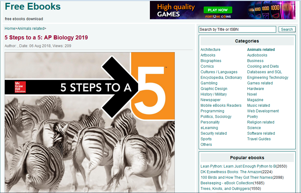Open the Animals related breadcrumb link

(x=31, y=28)
